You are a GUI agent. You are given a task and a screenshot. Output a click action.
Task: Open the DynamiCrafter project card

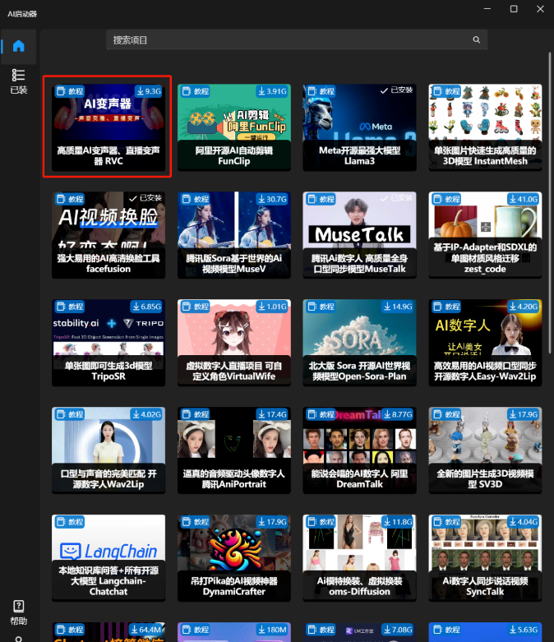click(233, 558)
